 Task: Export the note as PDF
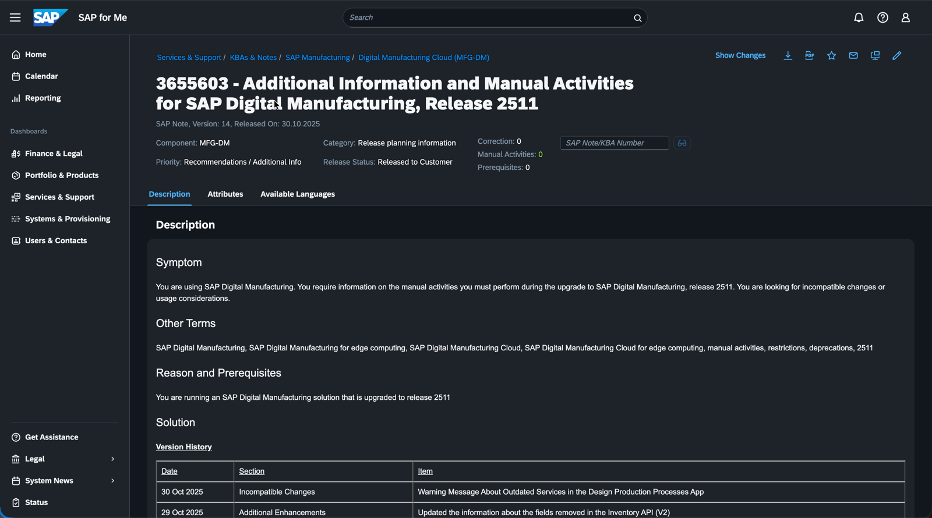tap(810, 55)
